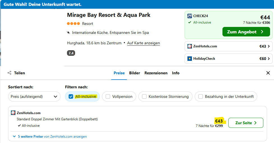274x143 pixels.
Task: Open the HolidayCheck €60 offer chevron
Action: (x=269, y=59)
